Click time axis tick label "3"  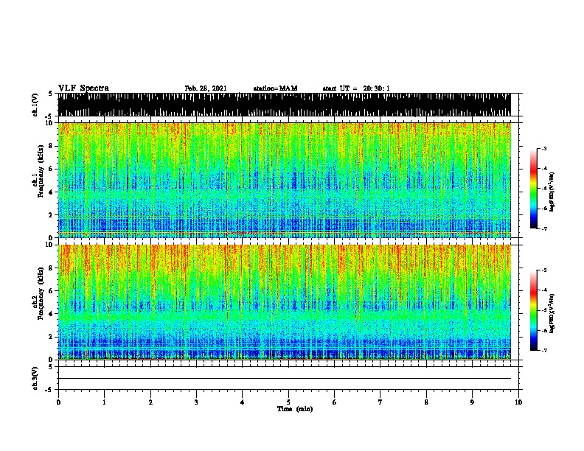(x=196, y=402)
